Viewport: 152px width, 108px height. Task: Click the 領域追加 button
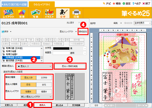[83, 31]
